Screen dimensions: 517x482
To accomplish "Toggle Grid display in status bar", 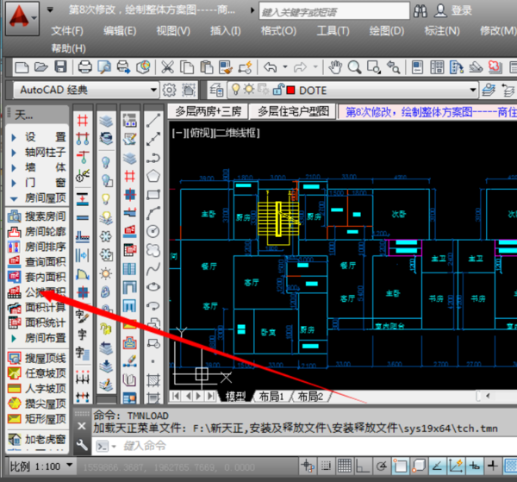I will [x=344, y=466].
